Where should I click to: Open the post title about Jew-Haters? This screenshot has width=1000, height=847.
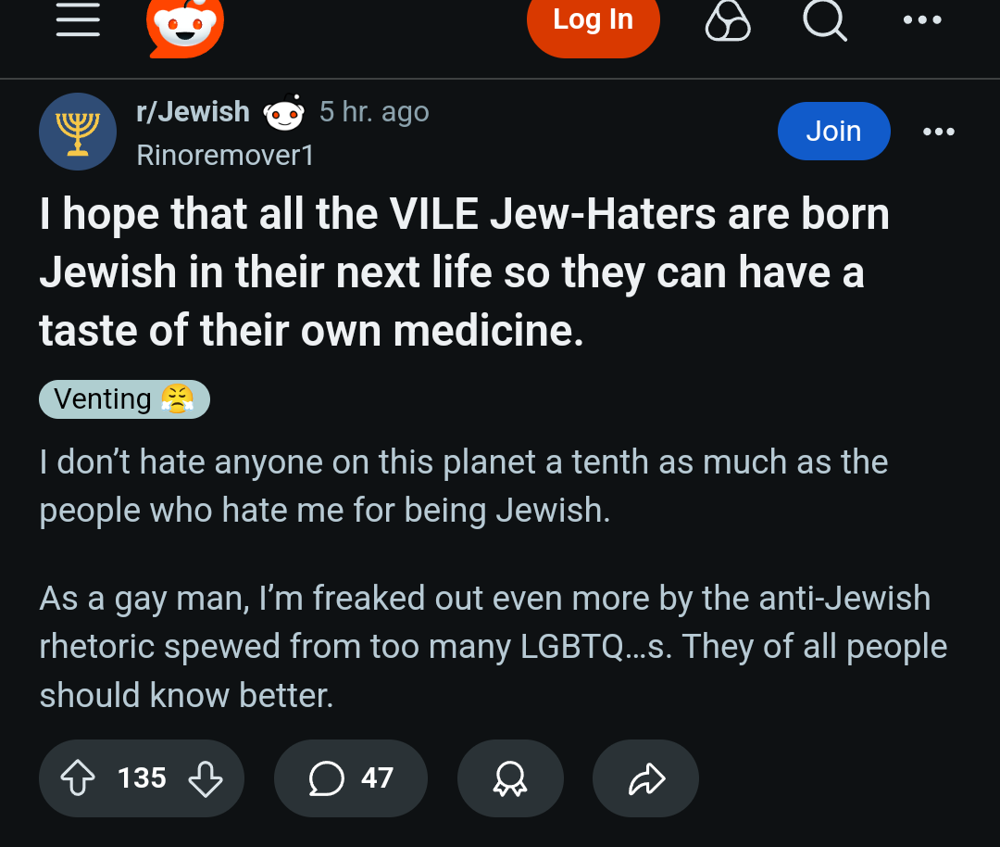pyautogui.click(x=464, y=272)
